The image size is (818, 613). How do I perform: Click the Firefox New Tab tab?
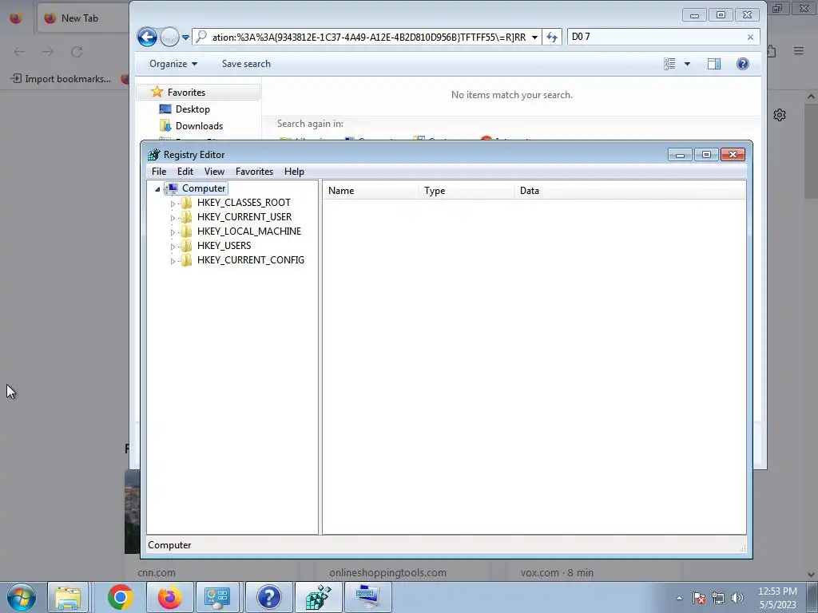point(79,18)
